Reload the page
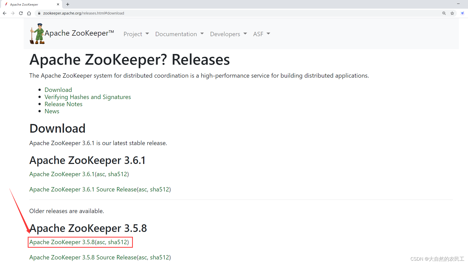Viewport: 468px width, 264px height. [21, 13]
